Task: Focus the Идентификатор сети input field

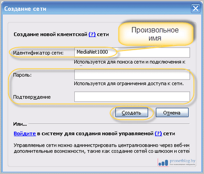Action: click(x=132, y=52)
